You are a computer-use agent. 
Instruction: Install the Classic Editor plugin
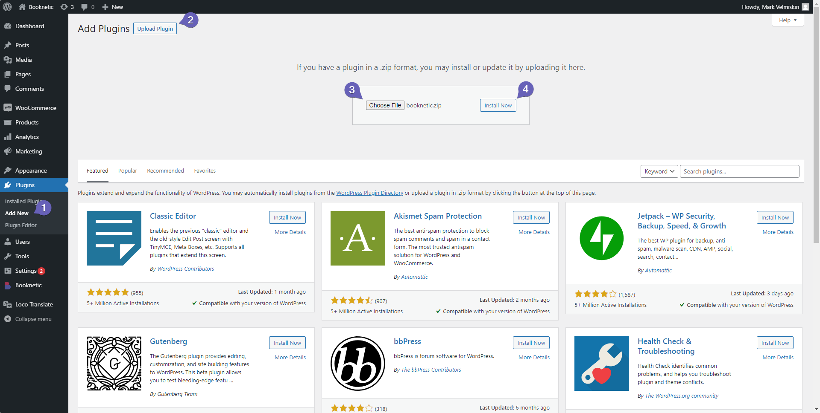(x=287, y=217)
